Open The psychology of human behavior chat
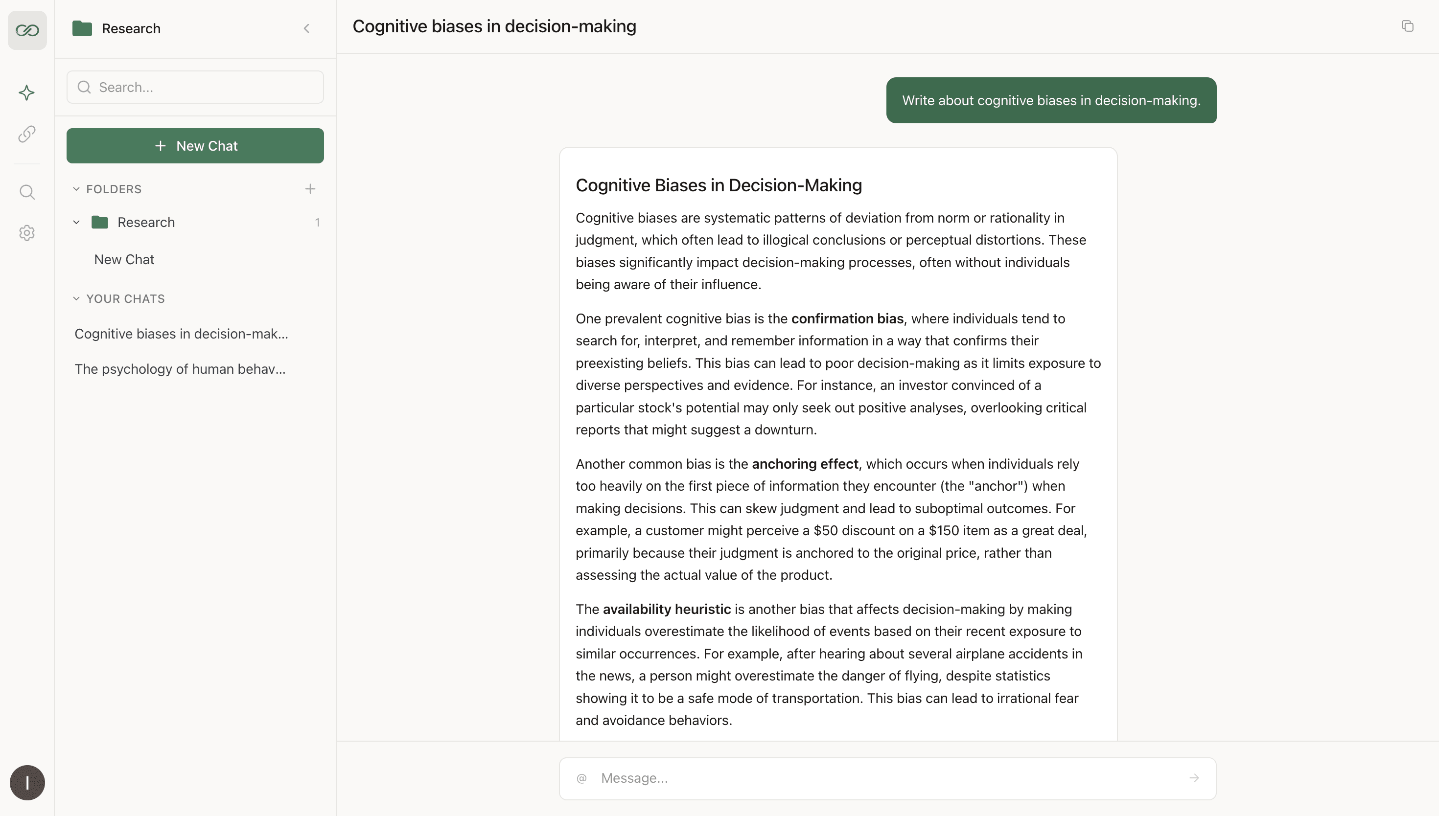 pos(180,369)
